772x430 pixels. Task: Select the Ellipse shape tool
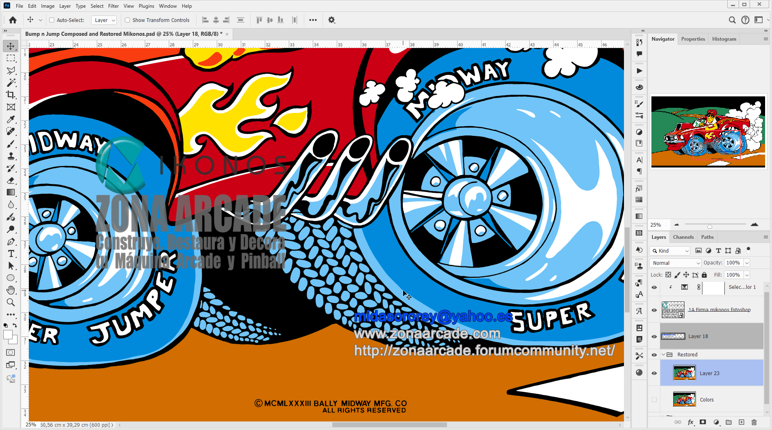point(11,278)
